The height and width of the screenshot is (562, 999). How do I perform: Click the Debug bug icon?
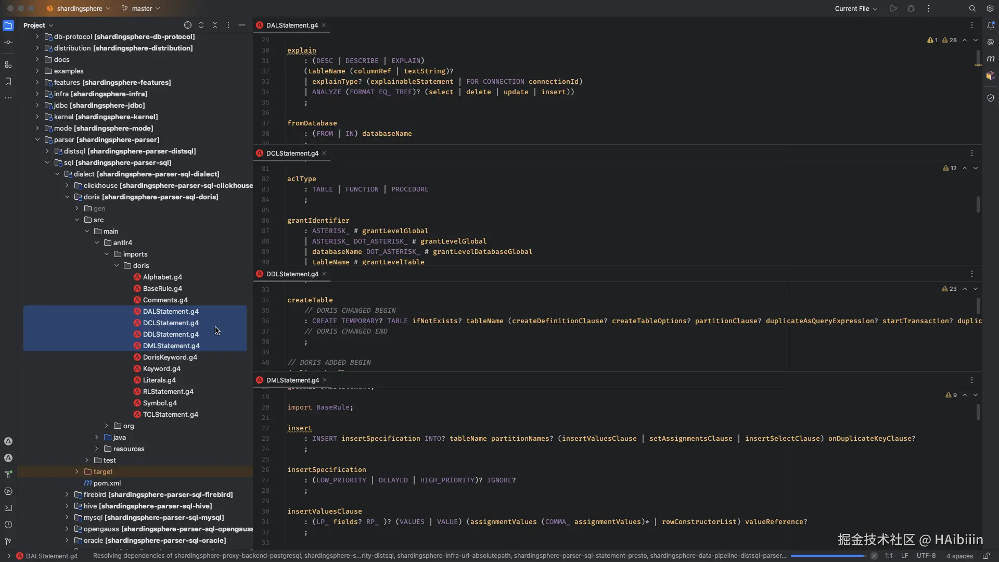911,8
